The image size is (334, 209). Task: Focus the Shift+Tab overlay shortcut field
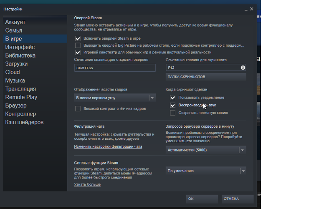pos(115,68)
